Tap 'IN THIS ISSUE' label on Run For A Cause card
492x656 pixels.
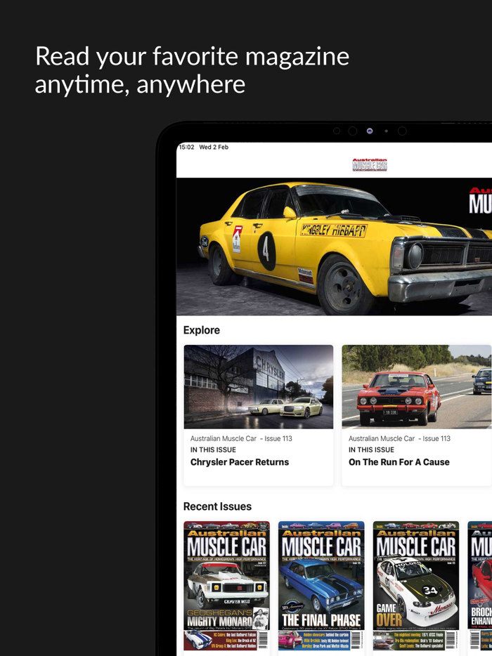coord(371,450)
